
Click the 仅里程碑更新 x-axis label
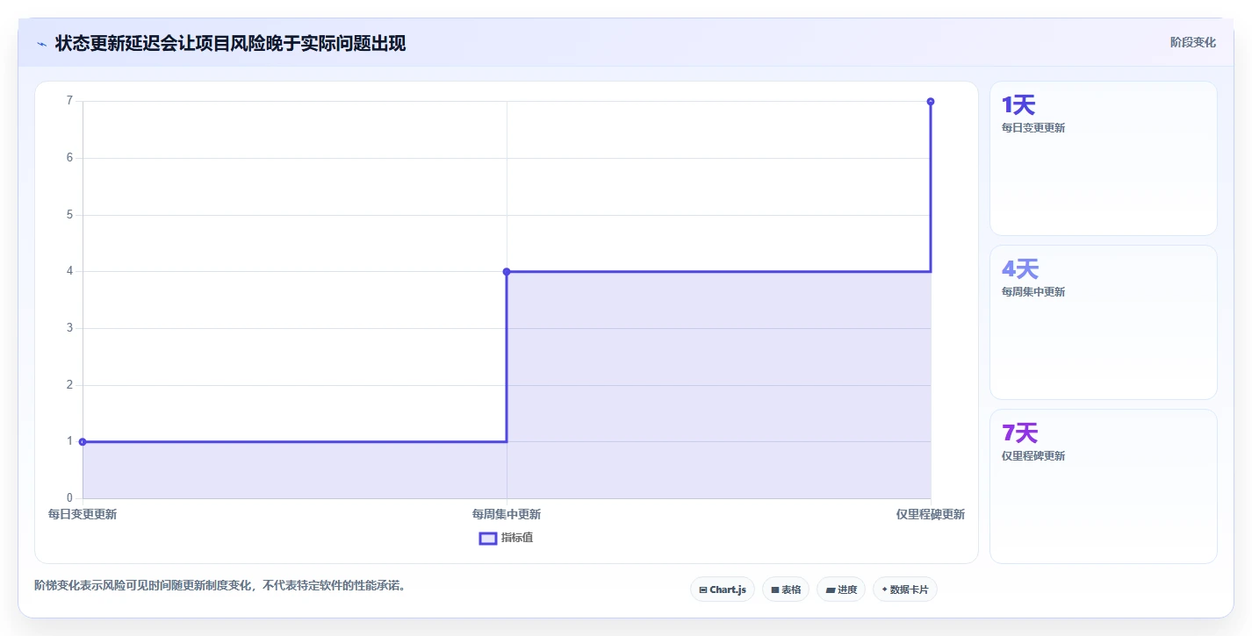931,514
